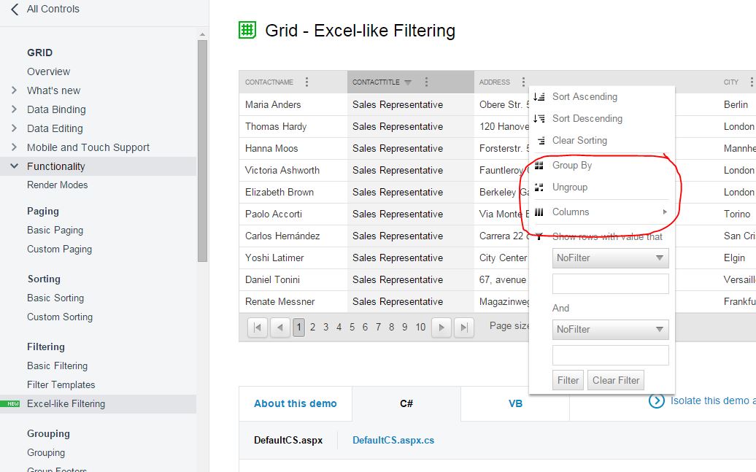
Task: Open the ContactName column options menu icon
Action: click(306, 82)
